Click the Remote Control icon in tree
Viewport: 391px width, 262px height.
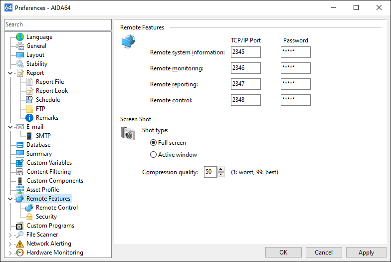pyautogui.click(x=29, y=208)
